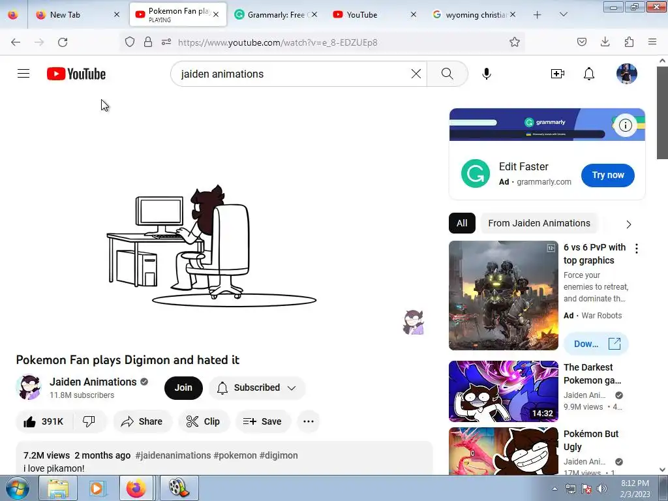Click the War Robots Download button

[596, 344]
